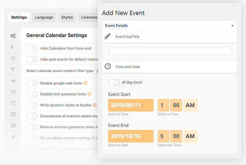Click info badge next to Disable font awesome fonts

pyautogui.click(x=89, y=94)
